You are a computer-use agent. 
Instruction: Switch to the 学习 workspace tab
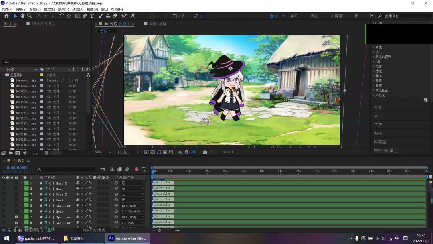pyautogui.click(x=294, y=16)
